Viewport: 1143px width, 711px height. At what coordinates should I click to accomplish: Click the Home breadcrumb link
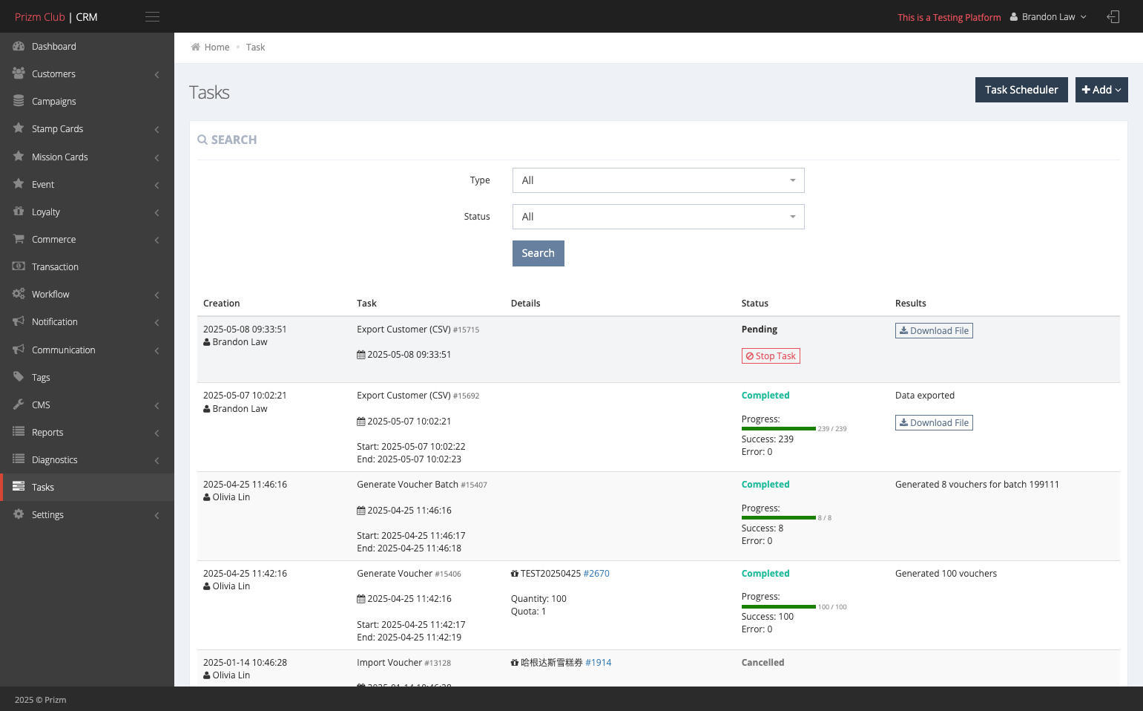[217, 47]
